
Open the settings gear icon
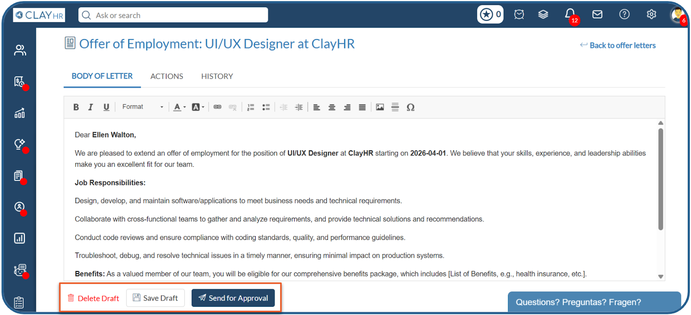[651, 15]
